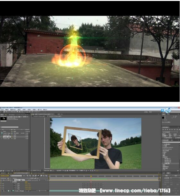
Task: Select the highlighted 闪光 effect row
Action: (x=170, y=164)
